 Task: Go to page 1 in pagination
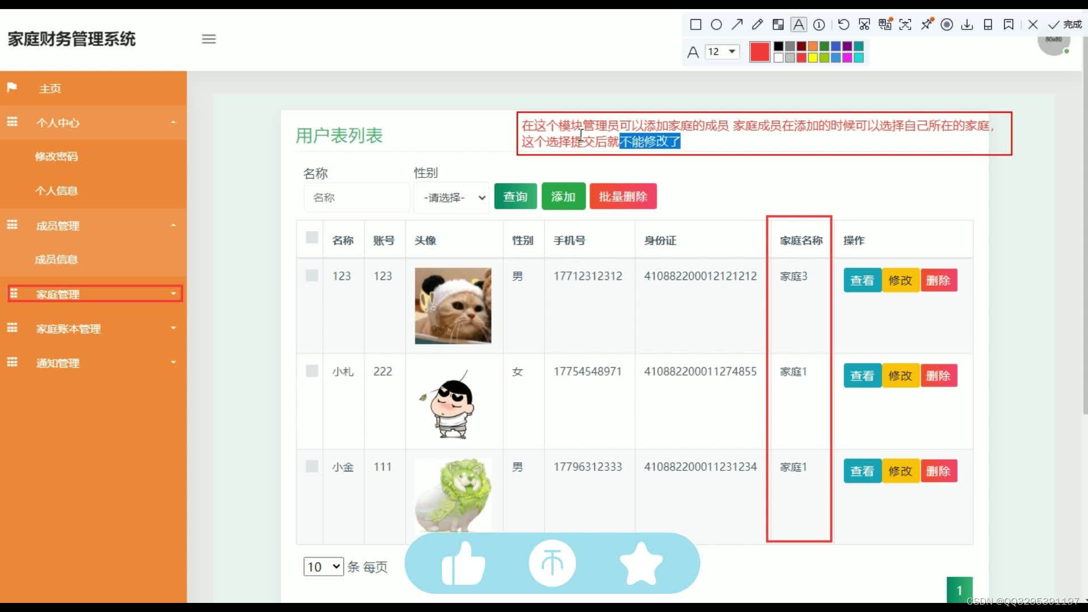point(959,590)
